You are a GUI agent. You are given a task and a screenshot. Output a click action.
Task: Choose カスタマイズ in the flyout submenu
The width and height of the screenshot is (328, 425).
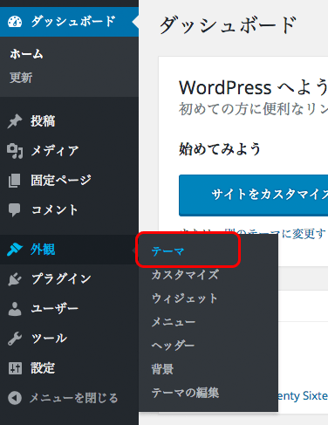pyautogui.click(x=185, y=275)
